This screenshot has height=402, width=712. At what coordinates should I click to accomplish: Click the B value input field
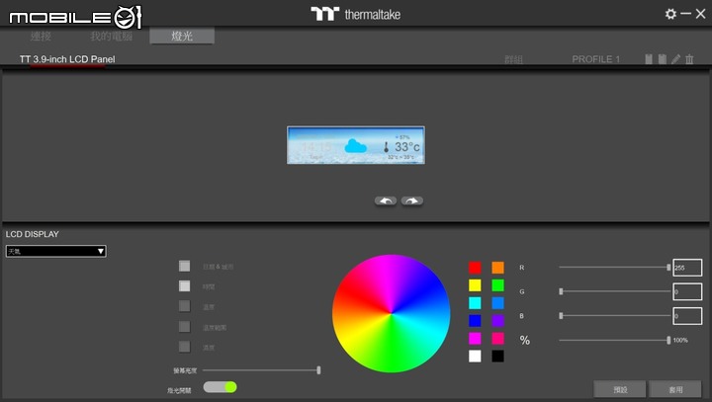click(x=687, y=316)
